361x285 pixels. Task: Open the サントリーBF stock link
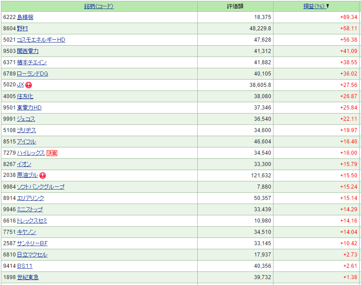tap(32, 243)
